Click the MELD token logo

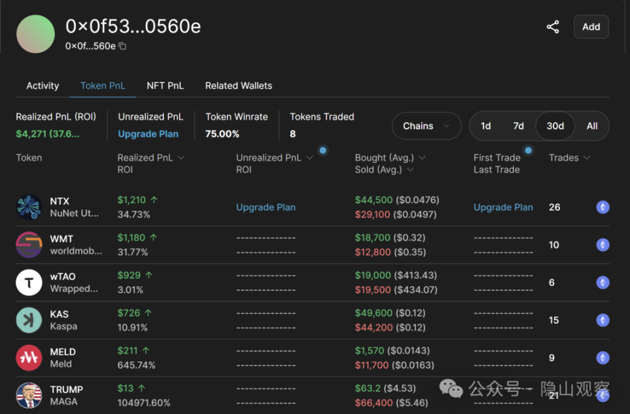coord(29,358)
